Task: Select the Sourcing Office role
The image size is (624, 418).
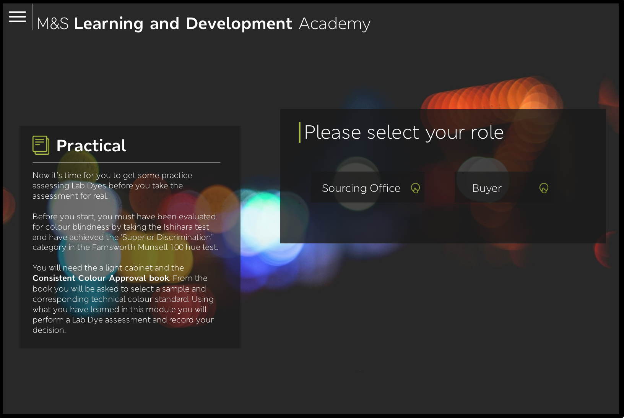Action: point(361,188)
